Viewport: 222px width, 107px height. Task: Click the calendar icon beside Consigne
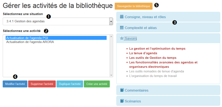tap(122, 17)
